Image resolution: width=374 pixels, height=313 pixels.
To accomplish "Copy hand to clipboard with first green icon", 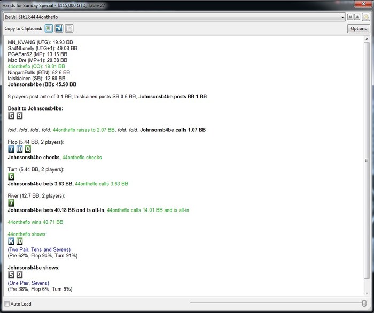I will (49, 28).
